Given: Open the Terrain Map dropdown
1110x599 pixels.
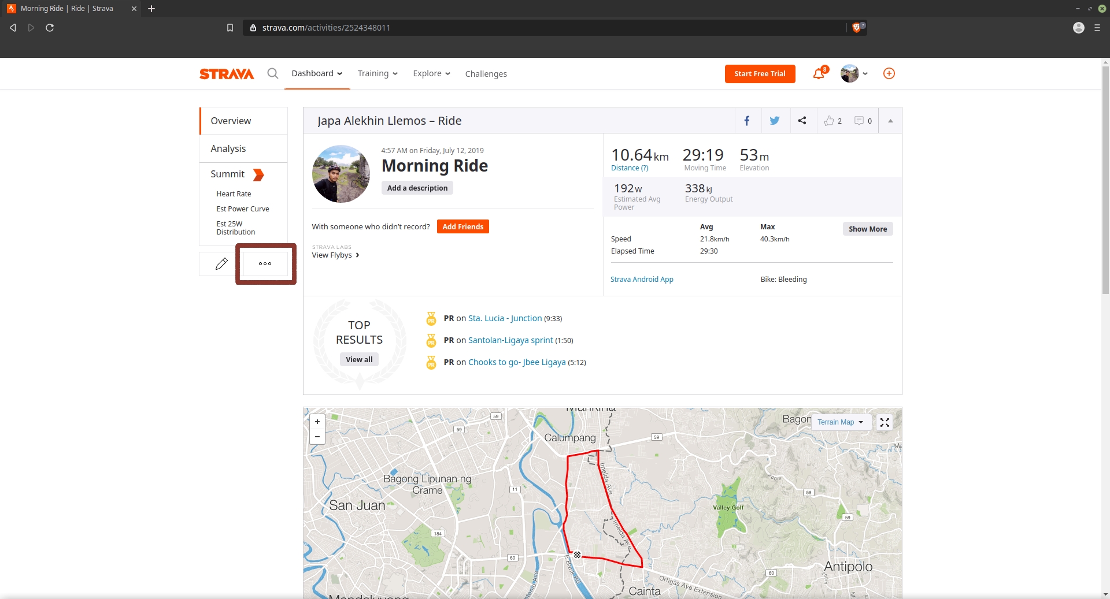Looking at the screenshot, I should click(x=840, y=422).
